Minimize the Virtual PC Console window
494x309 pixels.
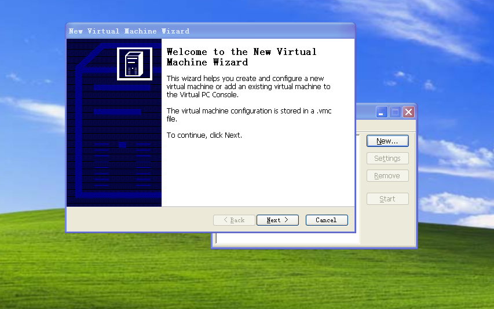pyautogui.click(x=382, y=112)
